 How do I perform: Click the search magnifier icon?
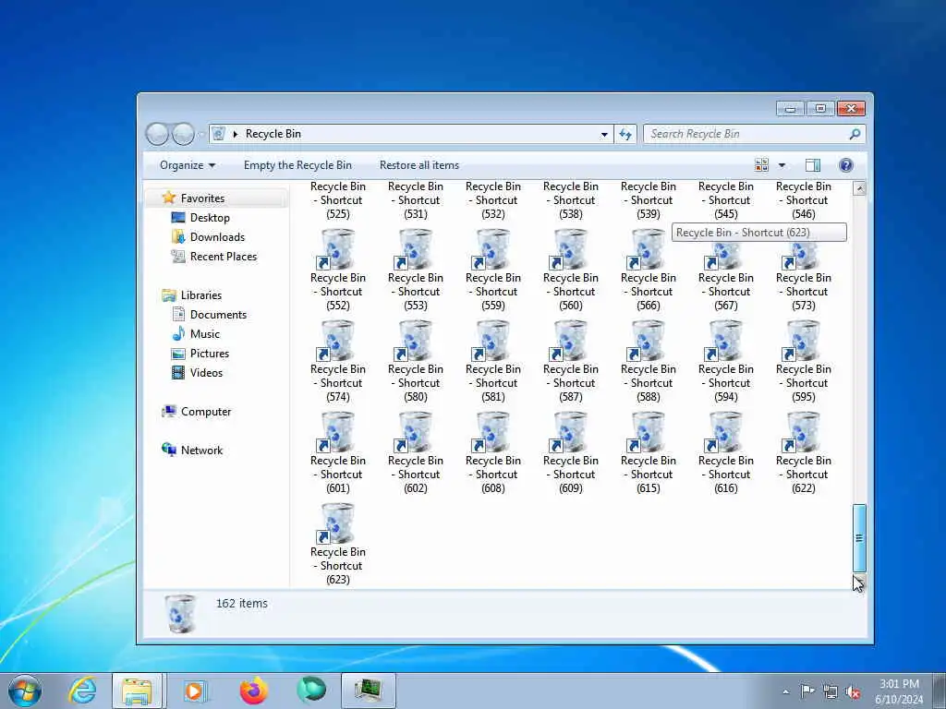coord(855,134)
